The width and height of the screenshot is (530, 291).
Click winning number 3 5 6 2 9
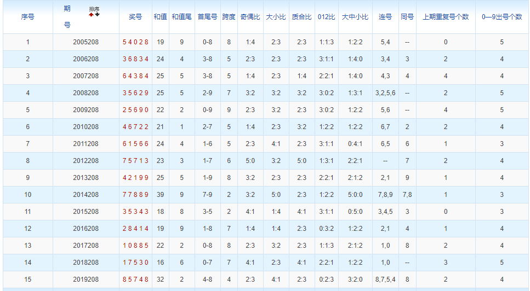point(135,93)
